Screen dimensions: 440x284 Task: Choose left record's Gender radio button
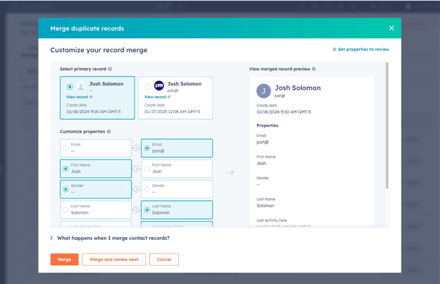pos(66,189)
